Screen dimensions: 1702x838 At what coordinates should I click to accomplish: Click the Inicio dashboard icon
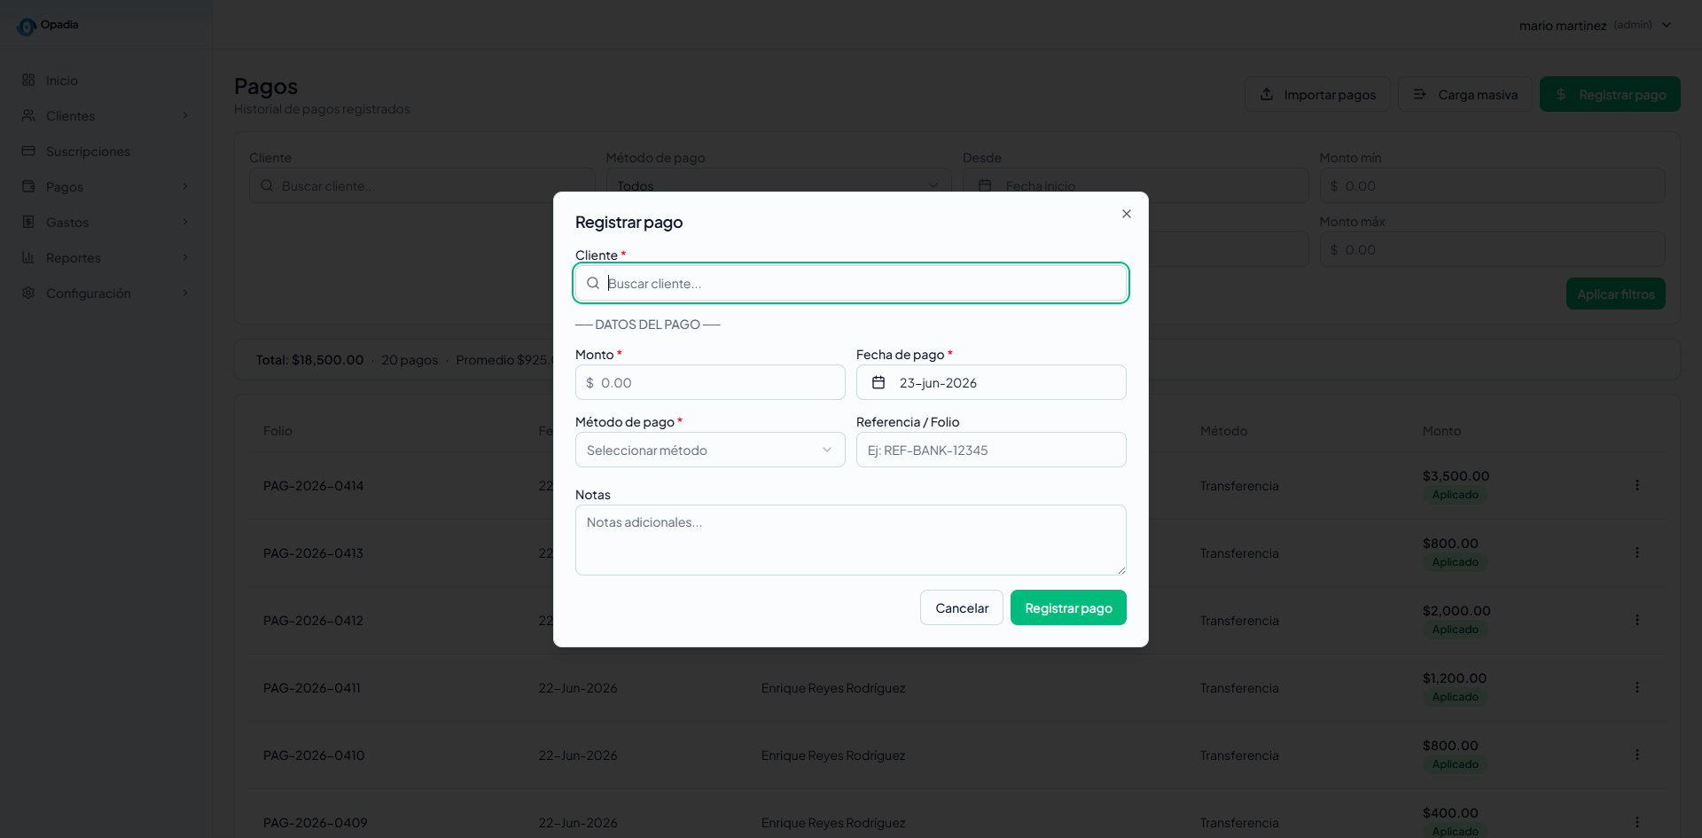[x=28, y=80]
